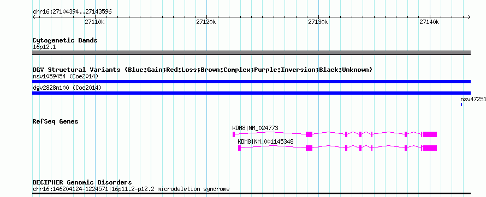Select the wide last exon of NM_001145348
Viewport: 486px width, 197px height.
coord(430,148)
